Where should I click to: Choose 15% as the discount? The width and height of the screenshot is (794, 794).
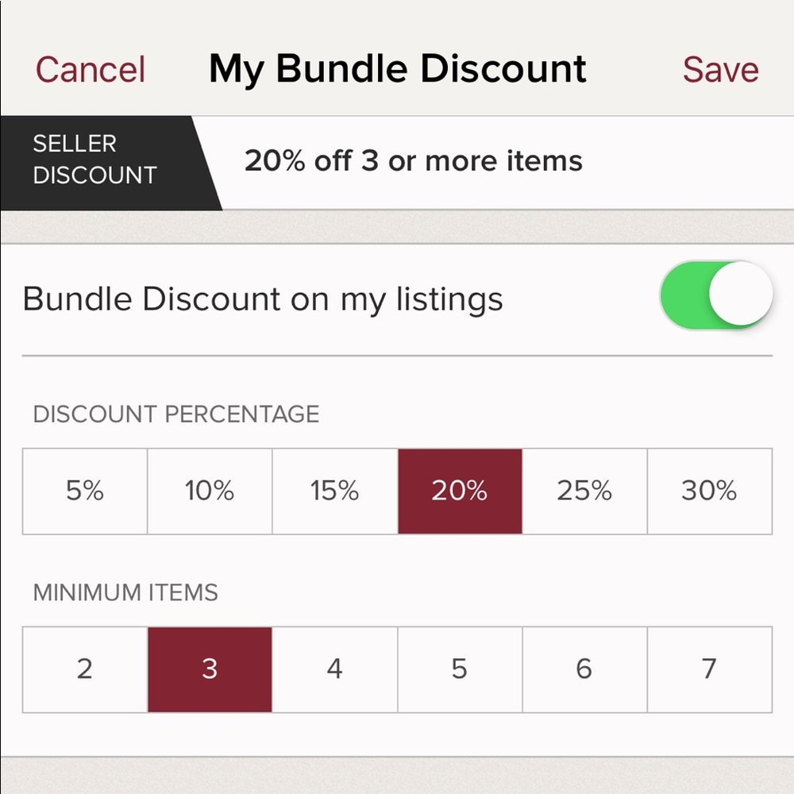(334, 491)
